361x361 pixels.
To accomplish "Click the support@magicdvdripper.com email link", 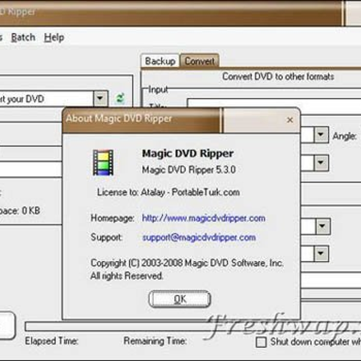I will (199, 237).
